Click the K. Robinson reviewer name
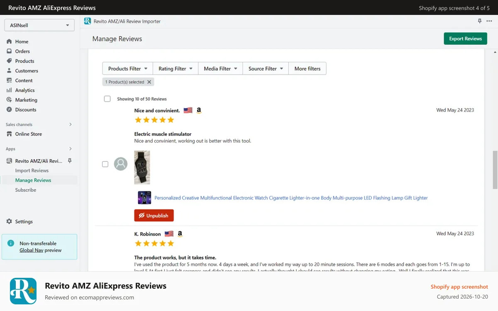The width and height of the screenshot is (498, 311). point(147,234)
